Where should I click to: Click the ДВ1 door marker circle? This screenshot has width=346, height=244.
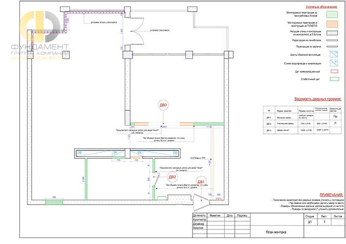point(201,182)
